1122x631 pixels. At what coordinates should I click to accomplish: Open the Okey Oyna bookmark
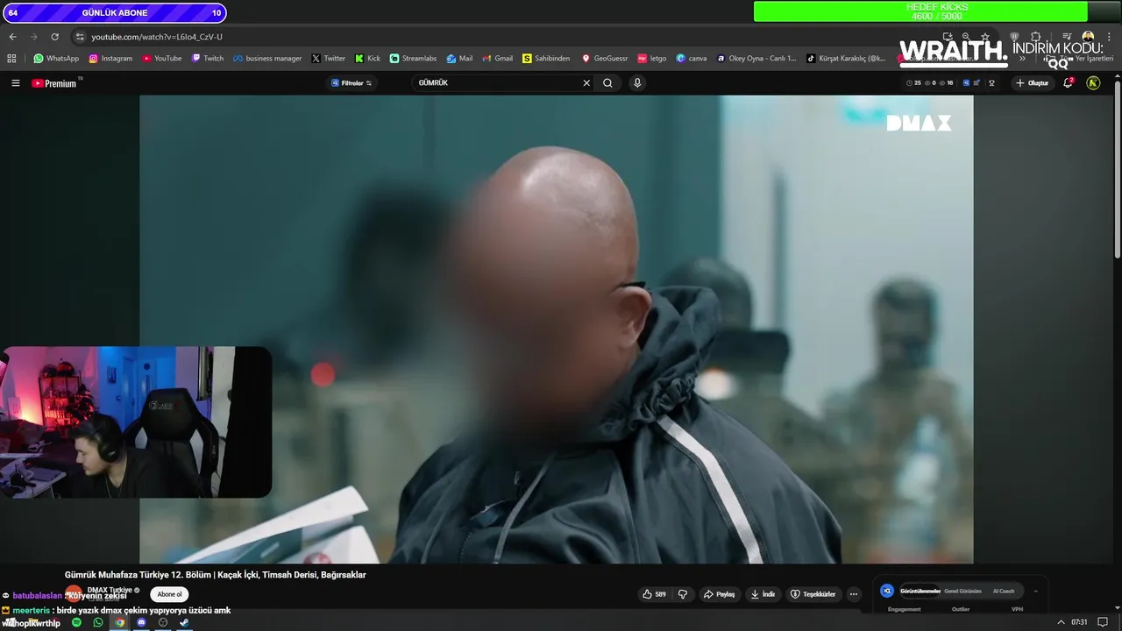tap(756, 59)
